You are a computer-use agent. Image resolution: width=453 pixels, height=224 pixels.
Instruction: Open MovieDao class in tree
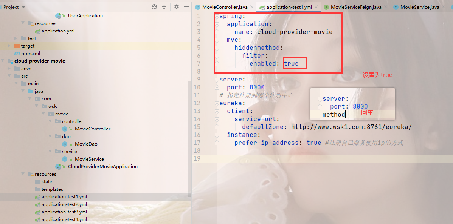[x=86, y=144]
